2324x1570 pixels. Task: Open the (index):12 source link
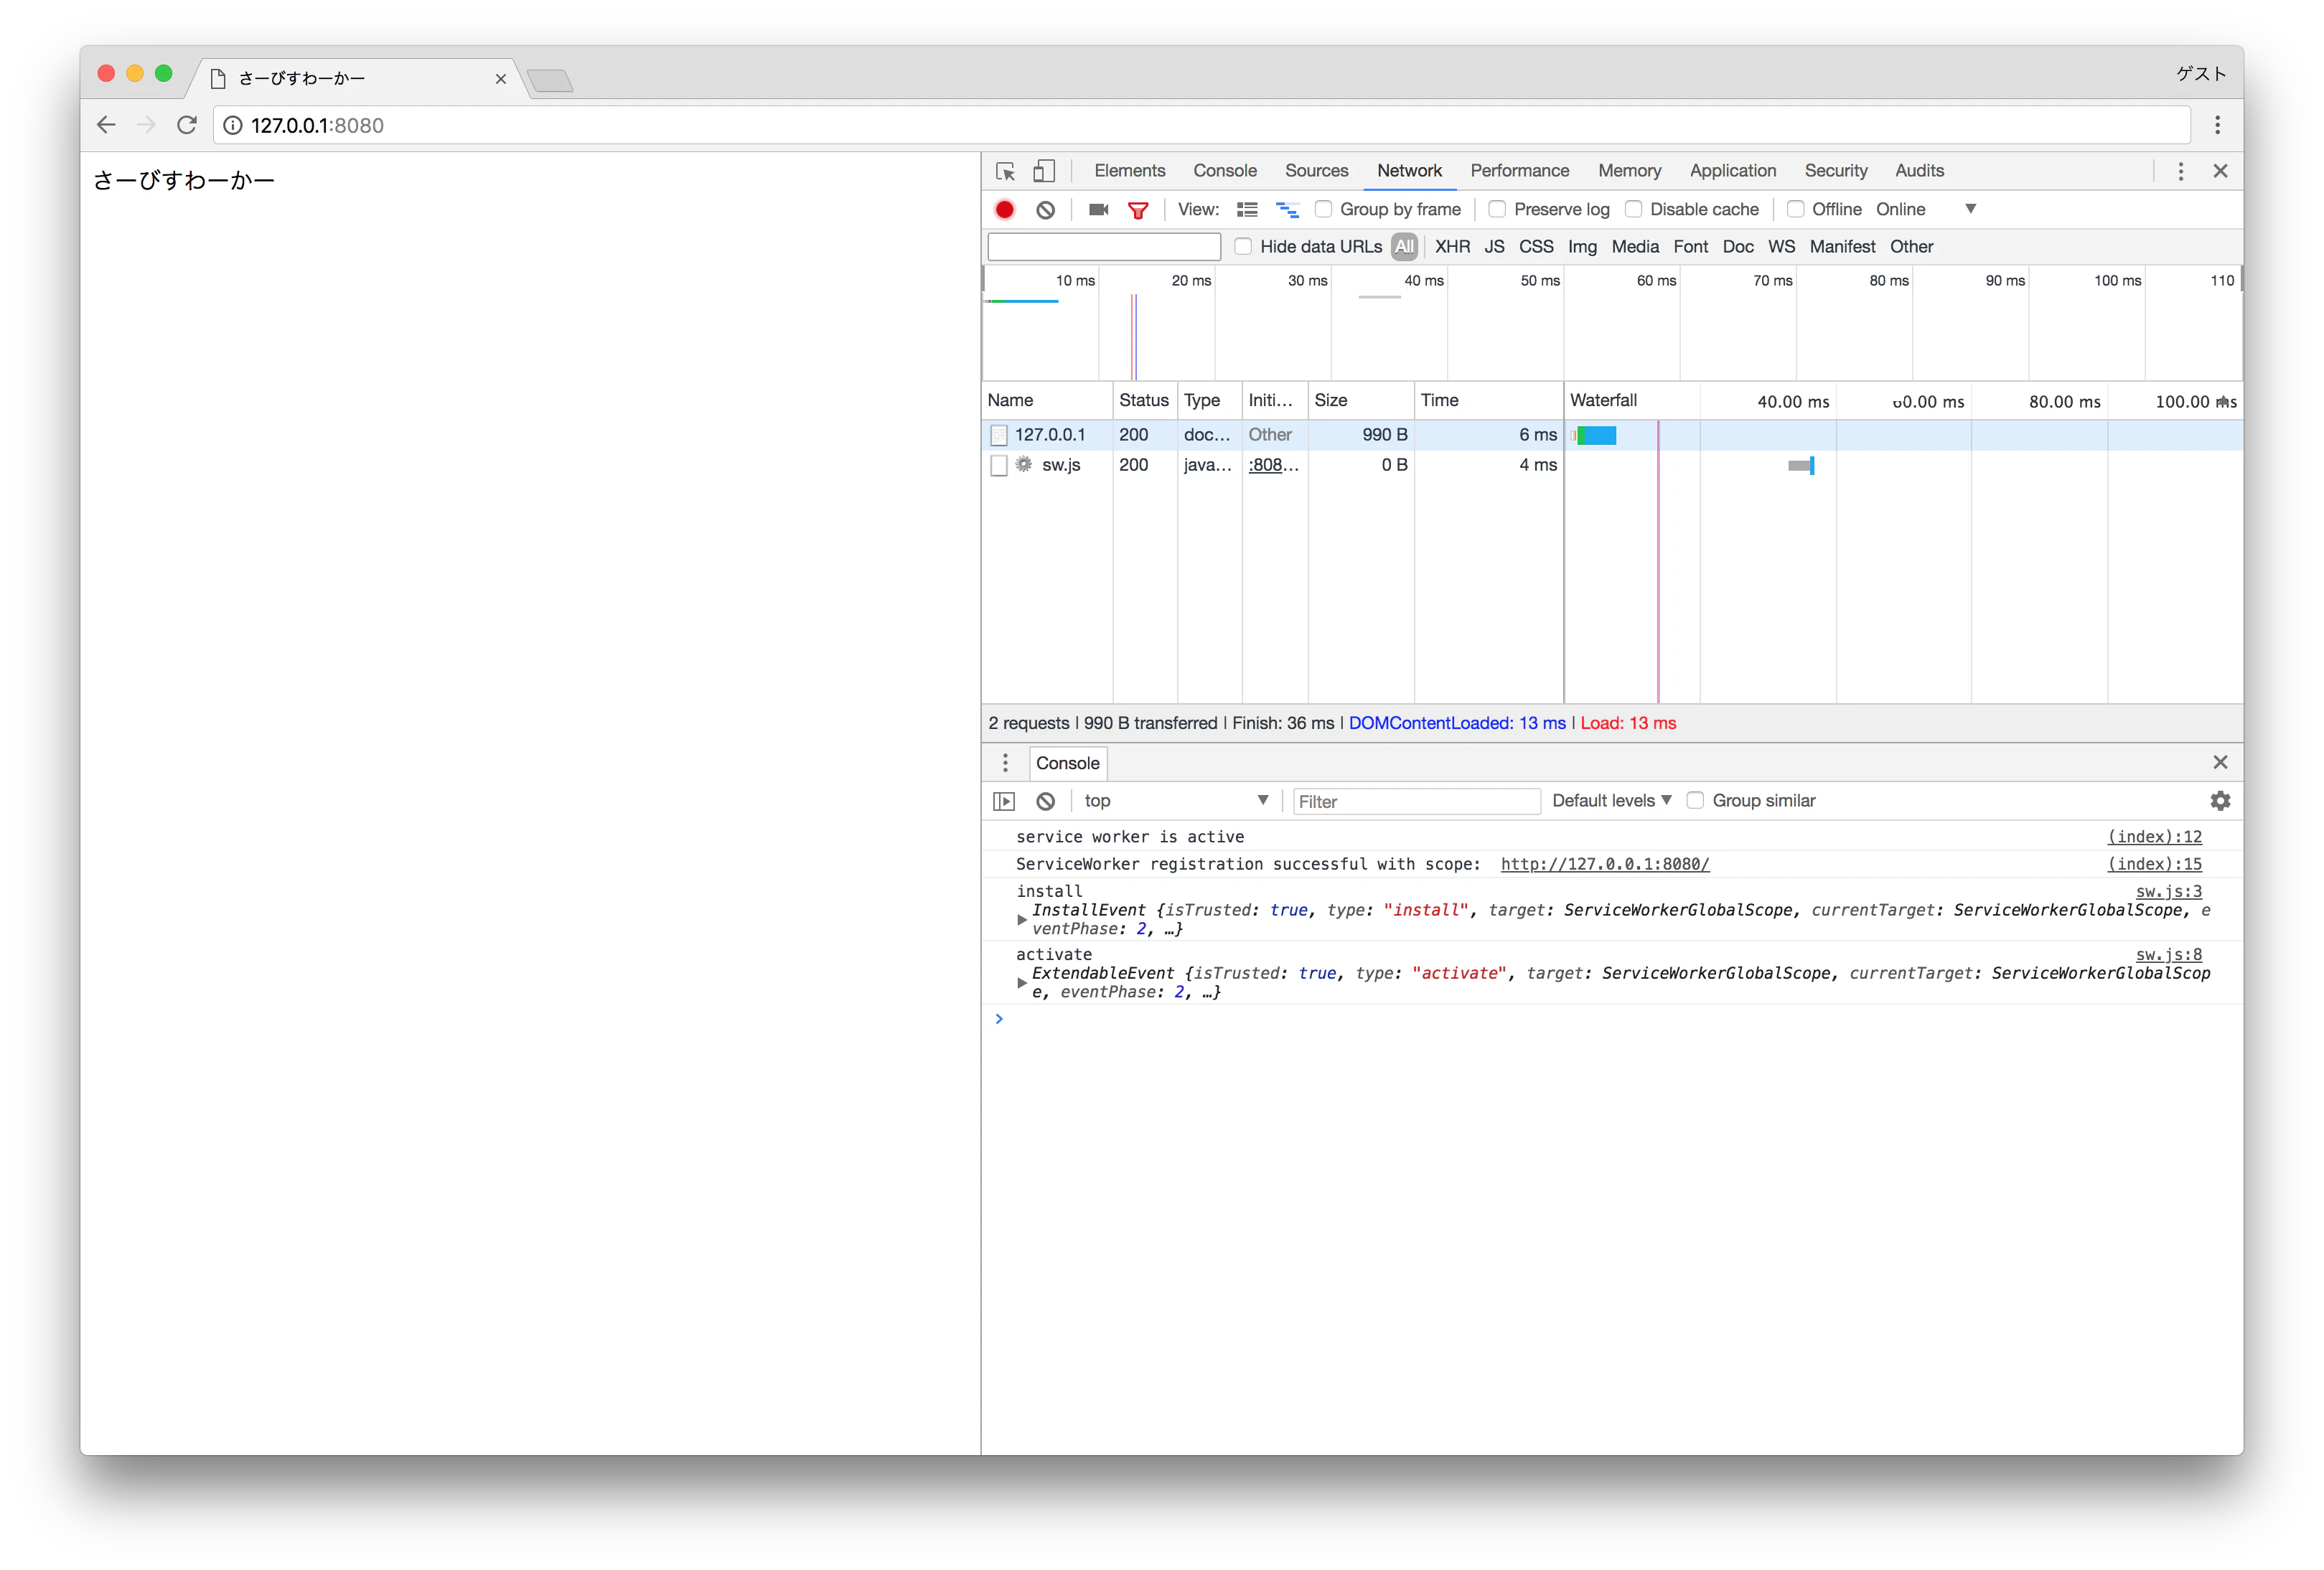coord(2154,837)
